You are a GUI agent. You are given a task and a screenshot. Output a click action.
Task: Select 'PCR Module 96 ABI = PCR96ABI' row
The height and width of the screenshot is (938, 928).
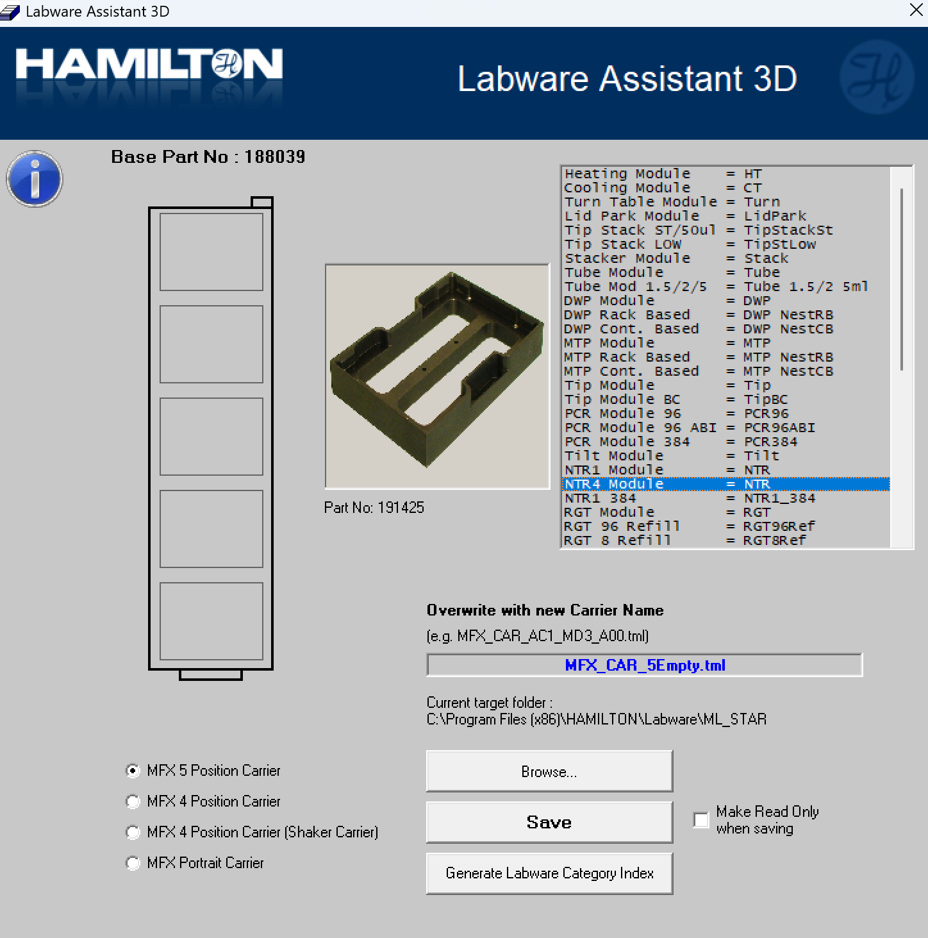tap(726, 428)
